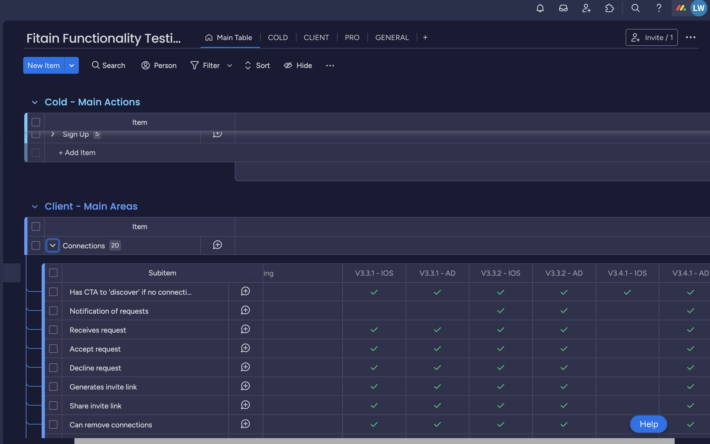Click the toolbar more options ellipsis
The width and height of the screenshot is (710, 444).
click(x=330, y=65)
